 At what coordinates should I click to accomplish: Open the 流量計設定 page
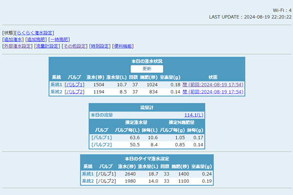tap(47, 46)
